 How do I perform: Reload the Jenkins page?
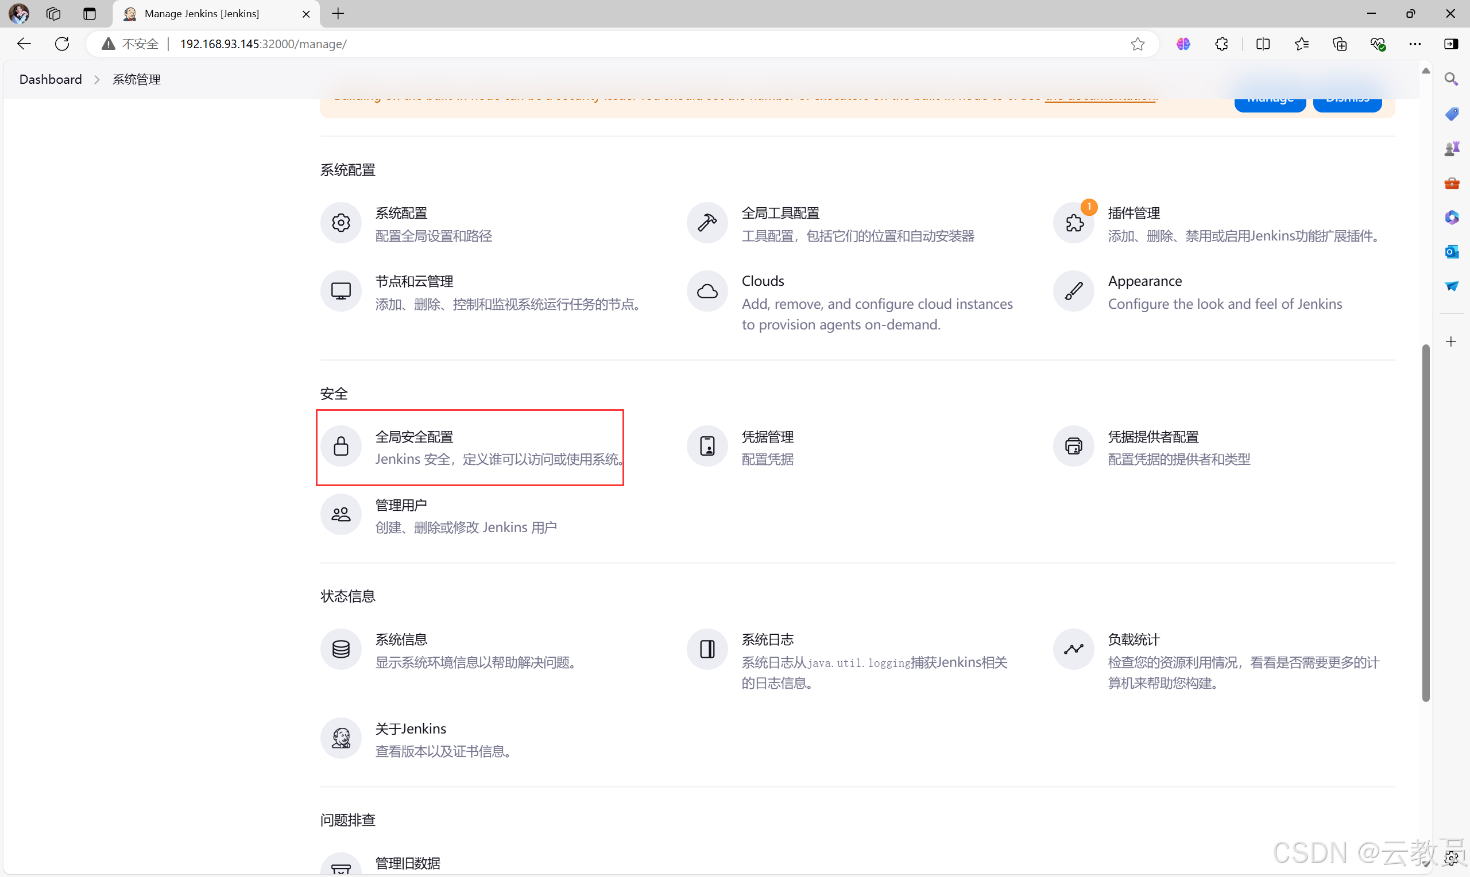[x=62, y=44]
